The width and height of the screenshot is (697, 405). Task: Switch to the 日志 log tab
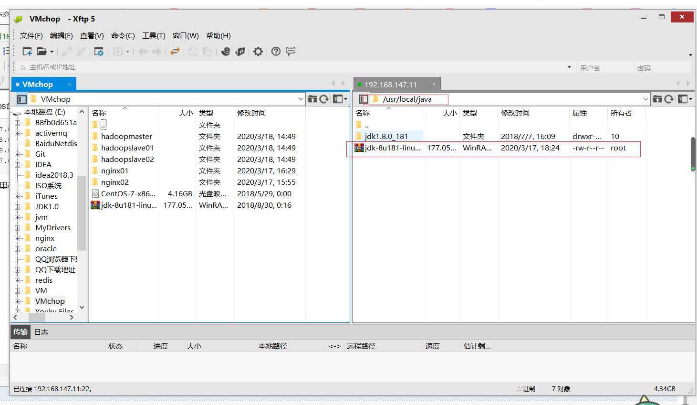pyautogui.click(x=41, y=332)
